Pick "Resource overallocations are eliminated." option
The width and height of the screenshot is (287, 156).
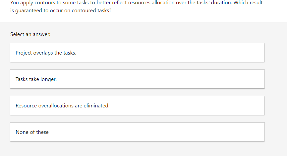[137, 105]
